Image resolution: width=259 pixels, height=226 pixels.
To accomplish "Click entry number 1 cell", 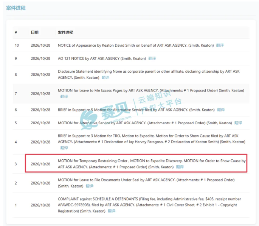I will (16, 205).
